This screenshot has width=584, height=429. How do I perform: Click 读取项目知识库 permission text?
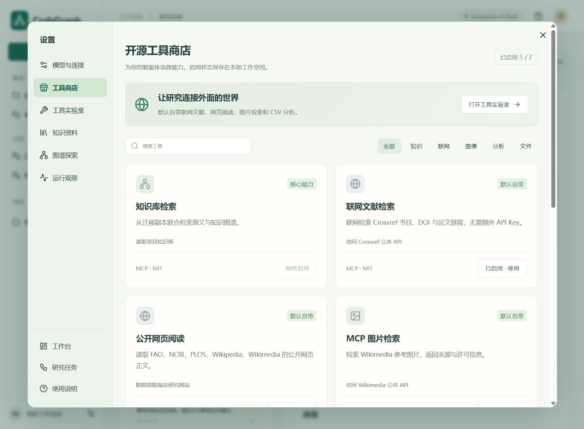155,241
